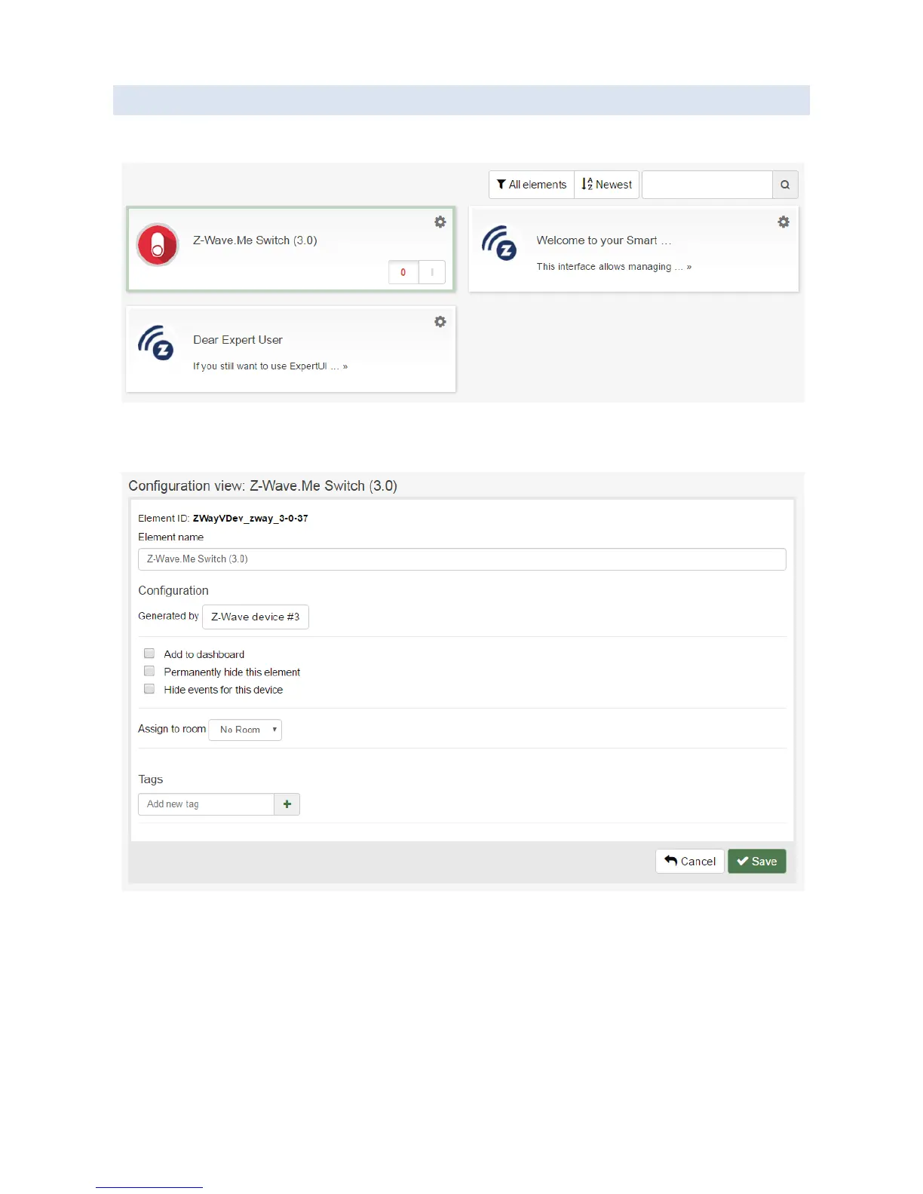This screenshot has width=923, height=1194.
Task: Click the Z-Wave logo on Dear Expert User card
Action: tap(156, 343)
